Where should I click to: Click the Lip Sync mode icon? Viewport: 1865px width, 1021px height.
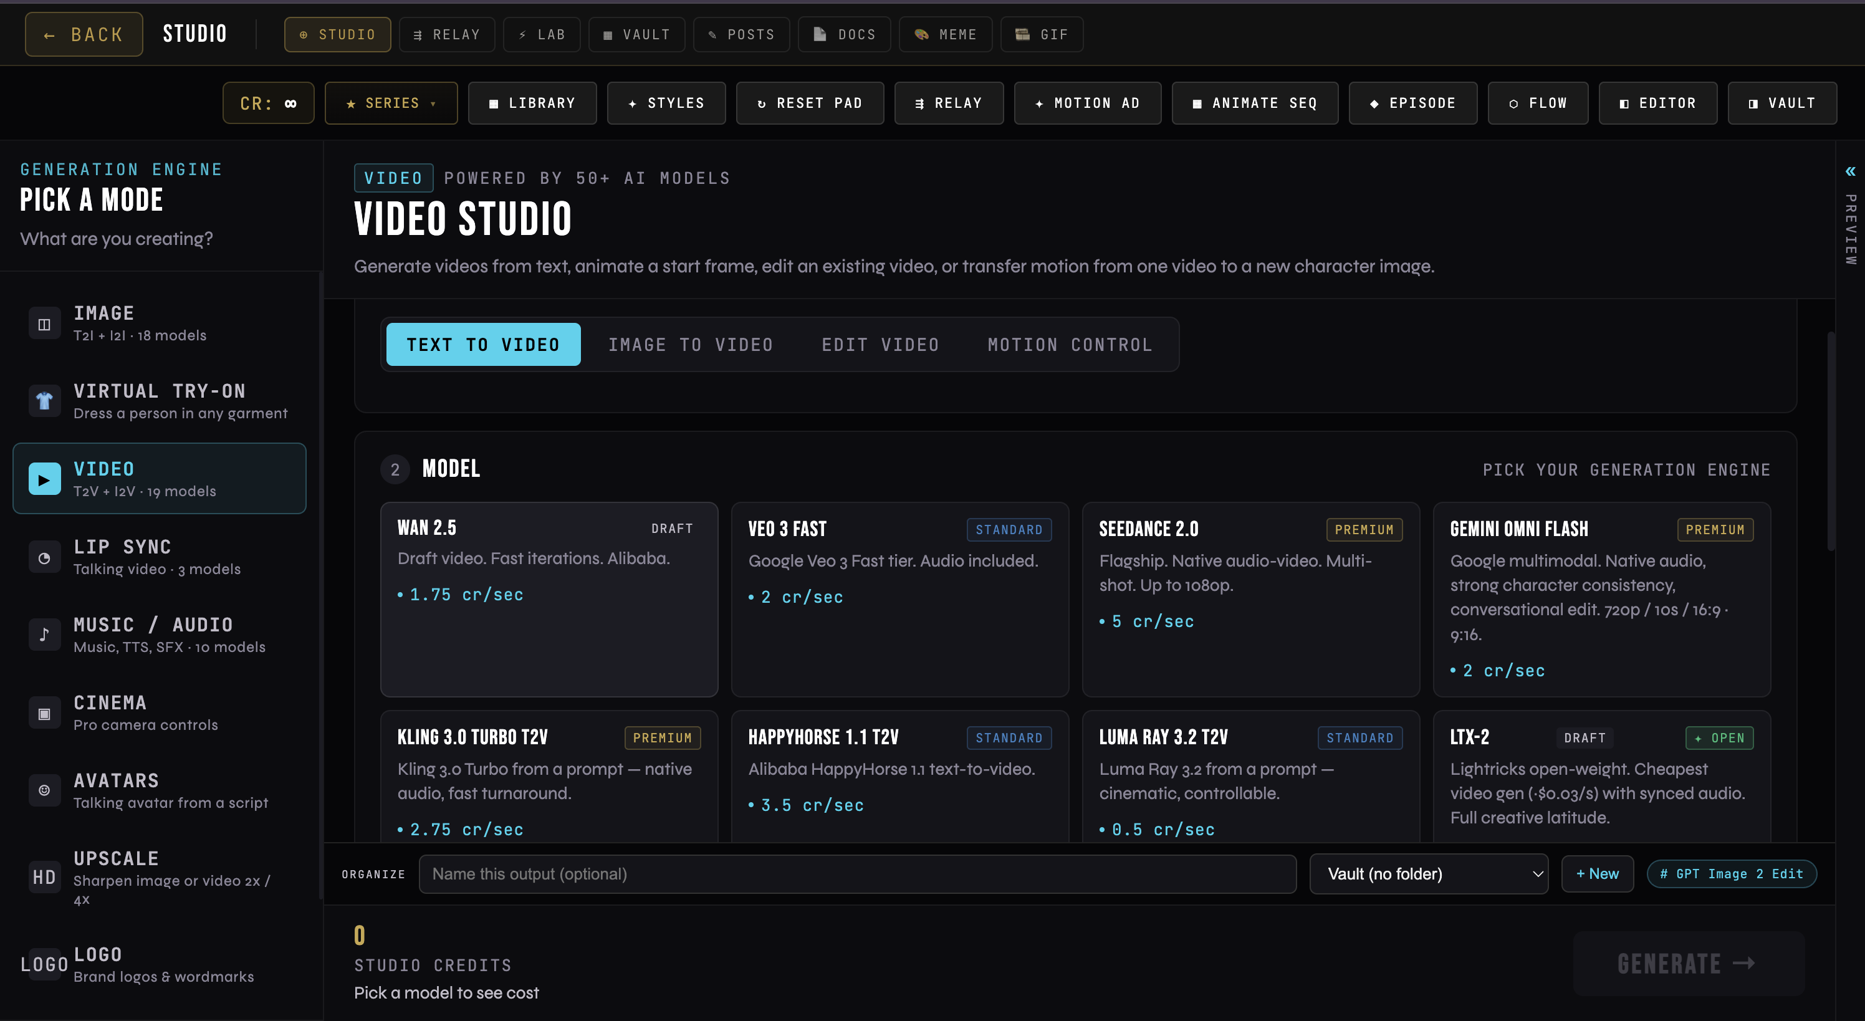coord(44,558)
